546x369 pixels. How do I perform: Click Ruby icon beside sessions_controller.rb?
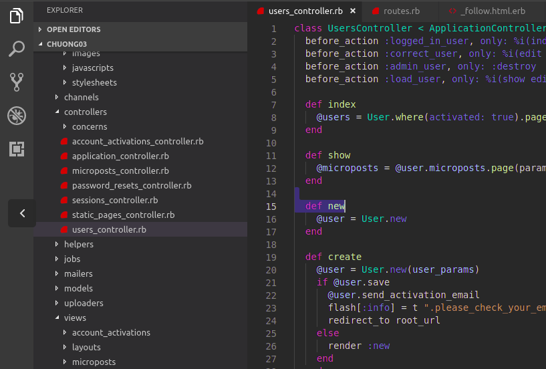[65, 201]
